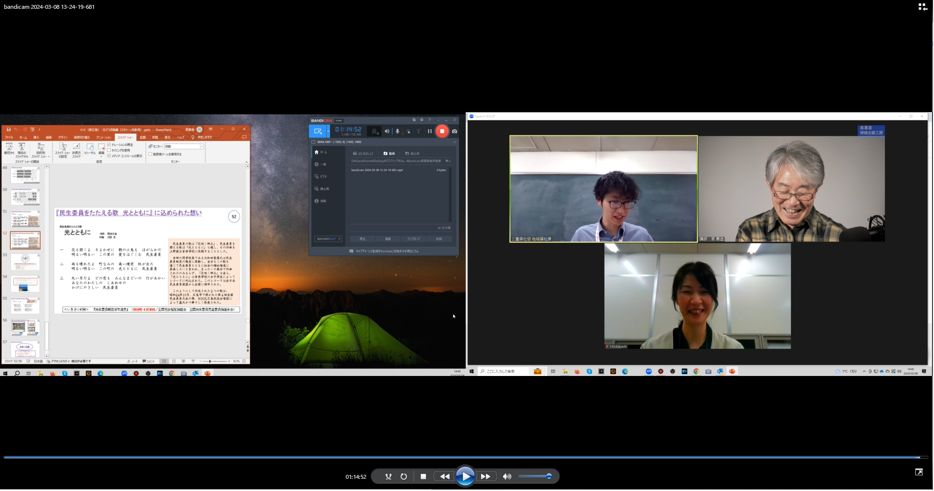
Task: Toggle Bandicam speaker sound icon
Action: (x=387, y=131)
